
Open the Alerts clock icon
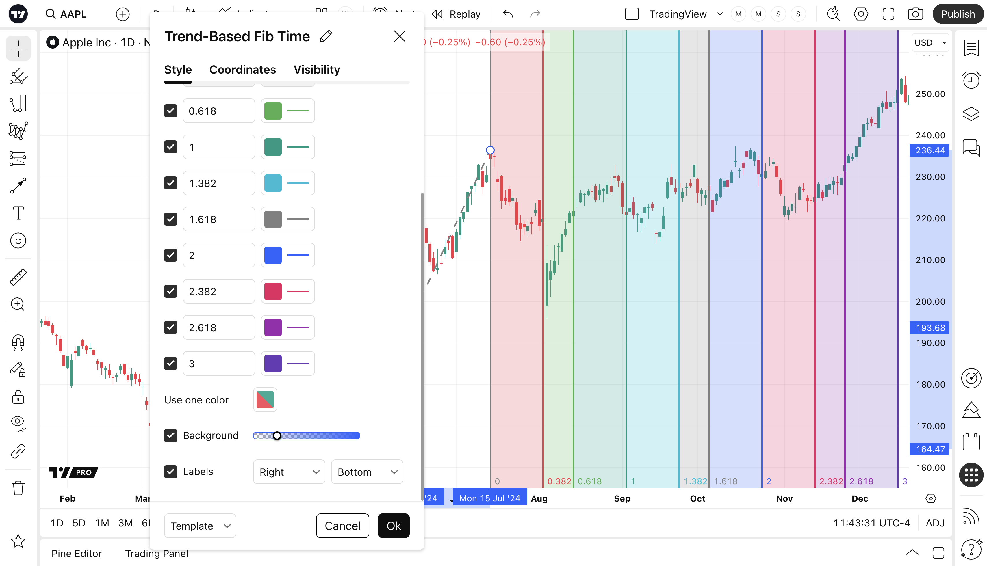971,81
